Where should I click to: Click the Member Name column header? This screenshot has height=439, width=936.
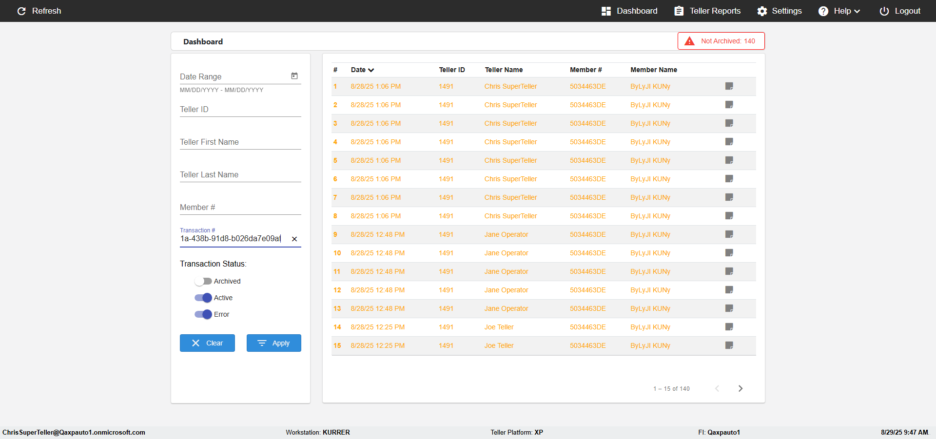(x=654, y=70)
